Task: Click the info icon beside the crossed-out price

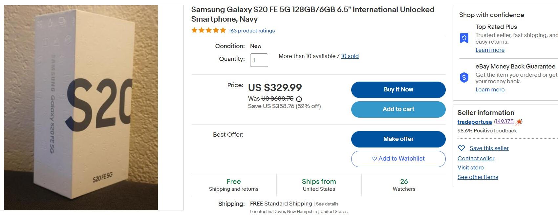Action: click(299, 99)
